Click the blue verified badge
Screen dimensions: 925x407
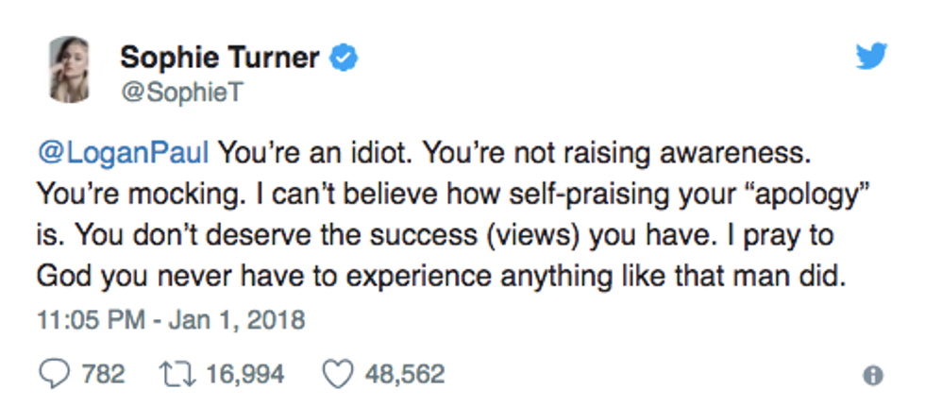click(x=342, y=59)
